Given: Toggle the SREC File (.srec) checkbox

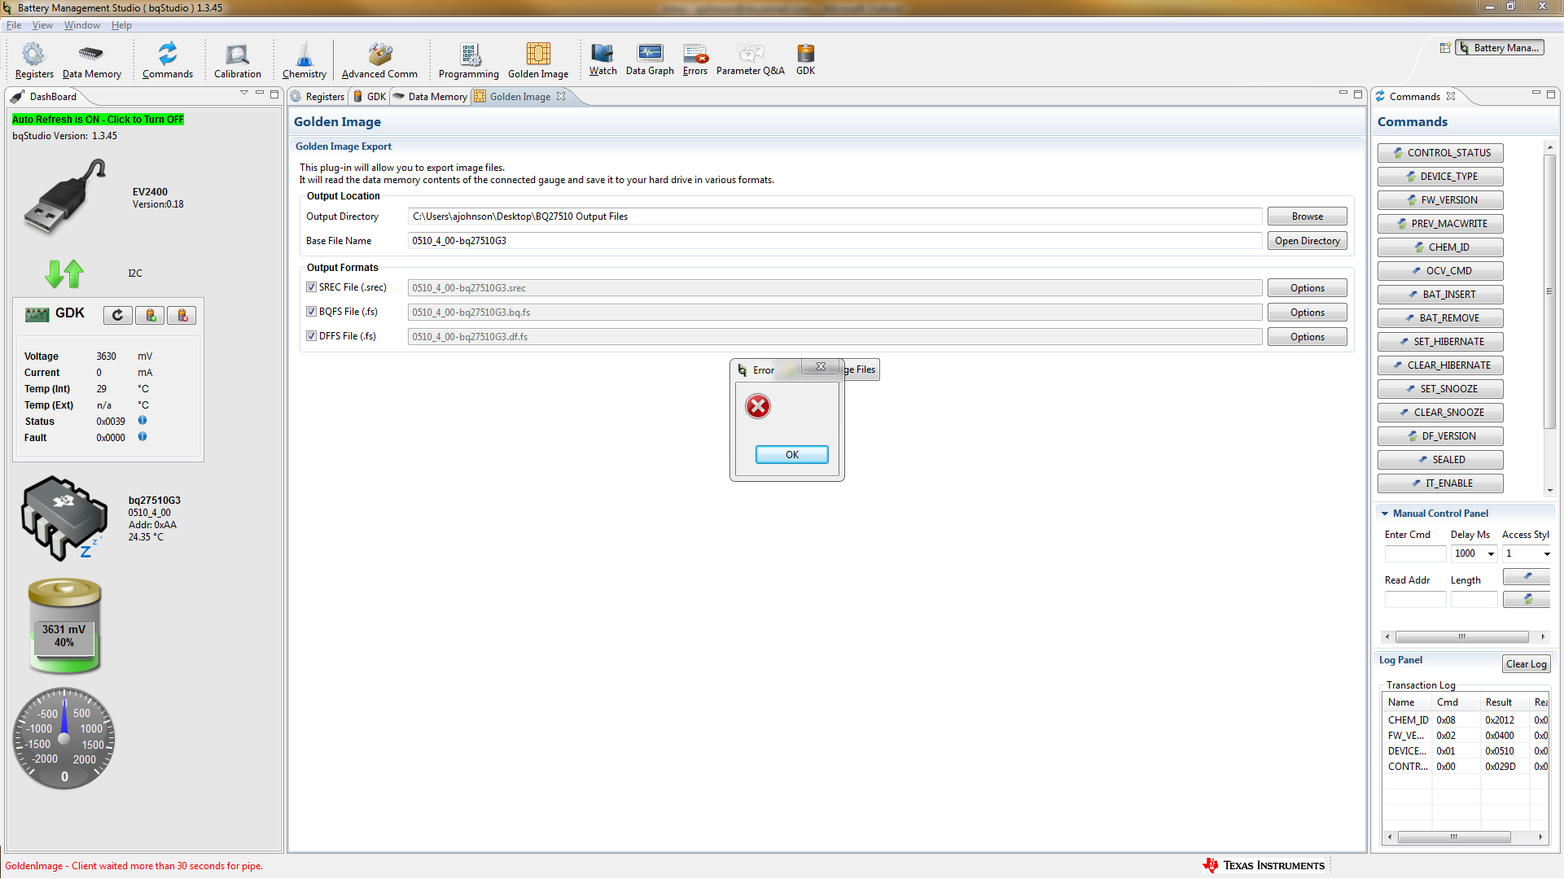Looking at the screenshot, I should tap(311, 287).
